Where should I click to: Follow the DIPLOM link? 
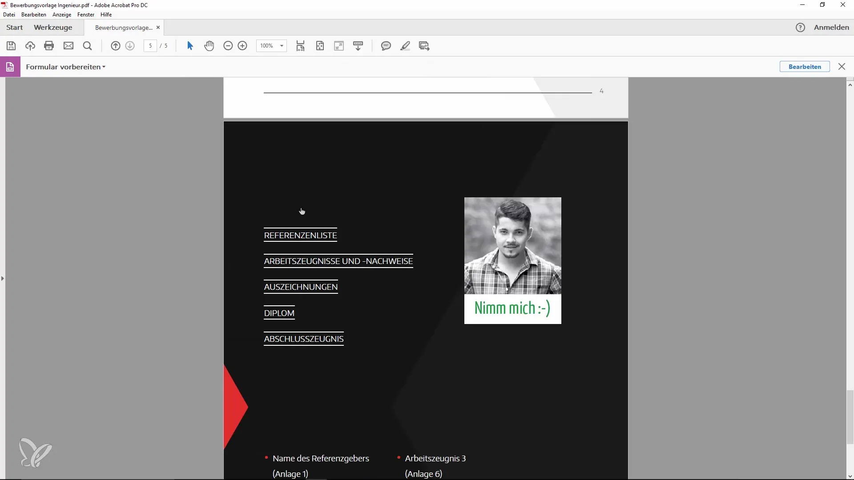coord(279,313)
